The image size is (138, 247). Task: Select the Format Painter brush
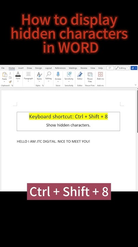pyautogui.click(x=10, y=82)
